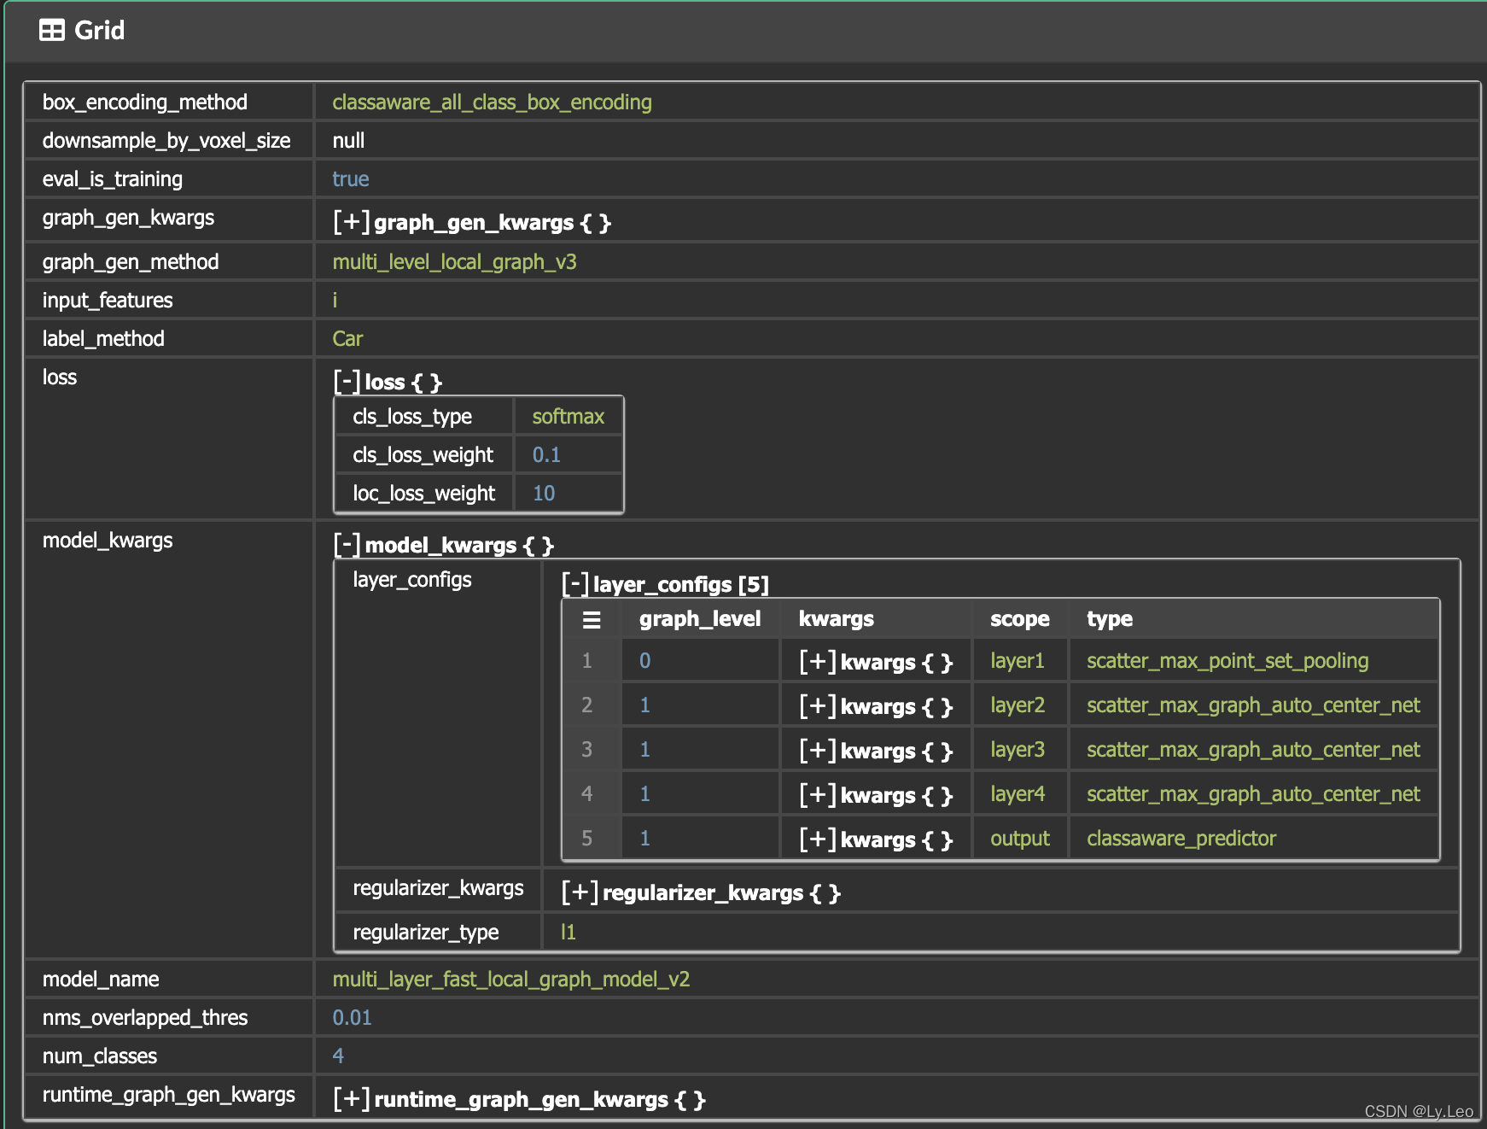Click the cls_loss_type key
The width and height of the screenshot is (1487, 1129).
[412, 417]
